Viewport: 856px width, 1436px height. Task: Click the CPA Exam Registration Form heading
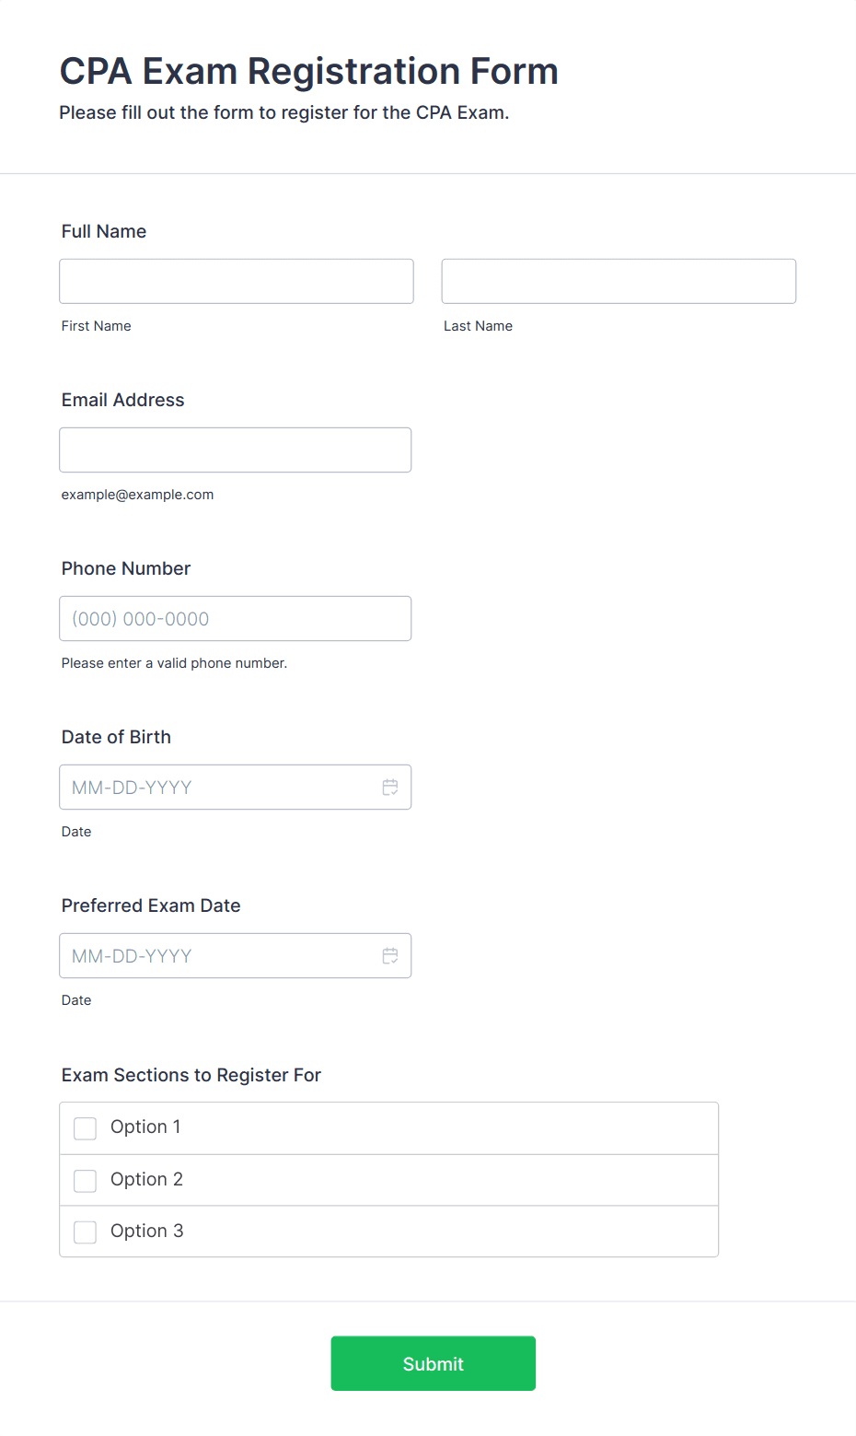309,71
